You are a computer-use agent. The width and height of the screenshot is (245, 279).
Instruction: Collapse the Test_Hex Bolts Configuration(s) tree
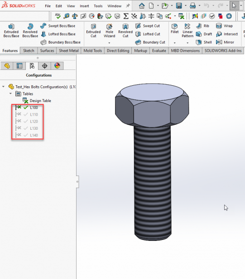(x=3, y=87)
